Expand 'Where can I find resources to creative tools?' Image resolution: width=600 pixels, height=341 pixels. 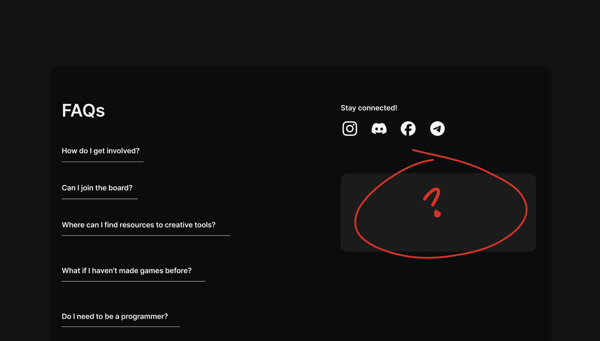coord(138,225)
